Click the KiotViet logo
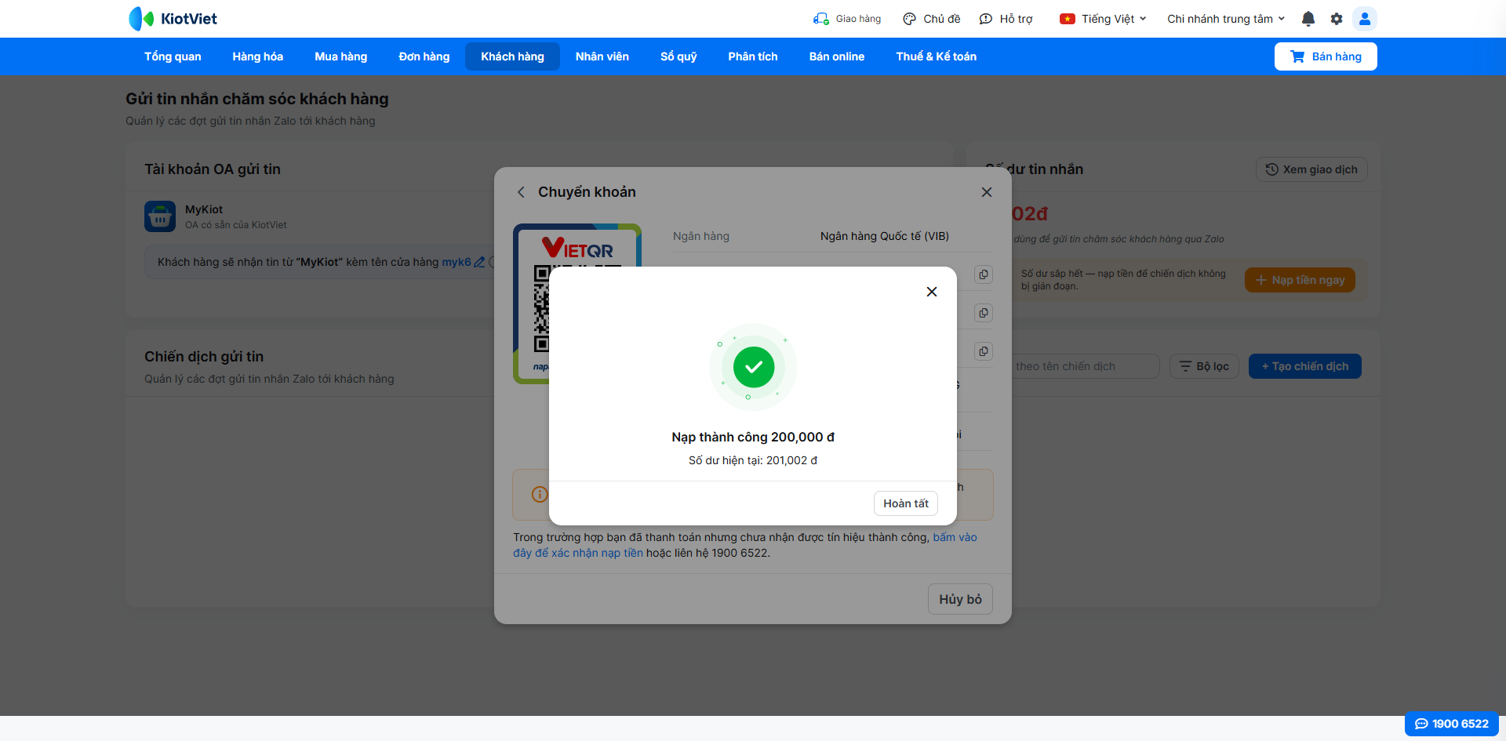Image resolution: width=1506 pixels, height=741 pixels. 173,19
